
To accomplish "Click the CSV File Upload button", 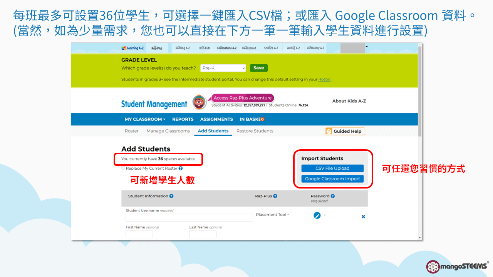I will 332,169.
